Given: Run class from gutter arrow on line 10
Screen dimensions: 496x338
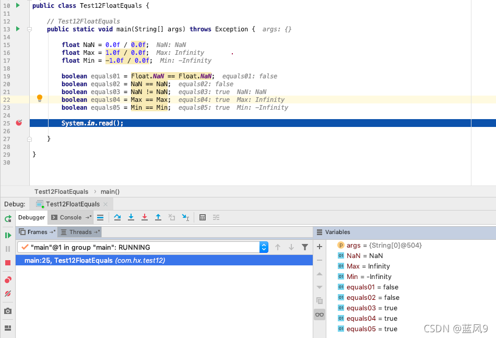Looking at the screenshot, I should click(x=18, y=5).
